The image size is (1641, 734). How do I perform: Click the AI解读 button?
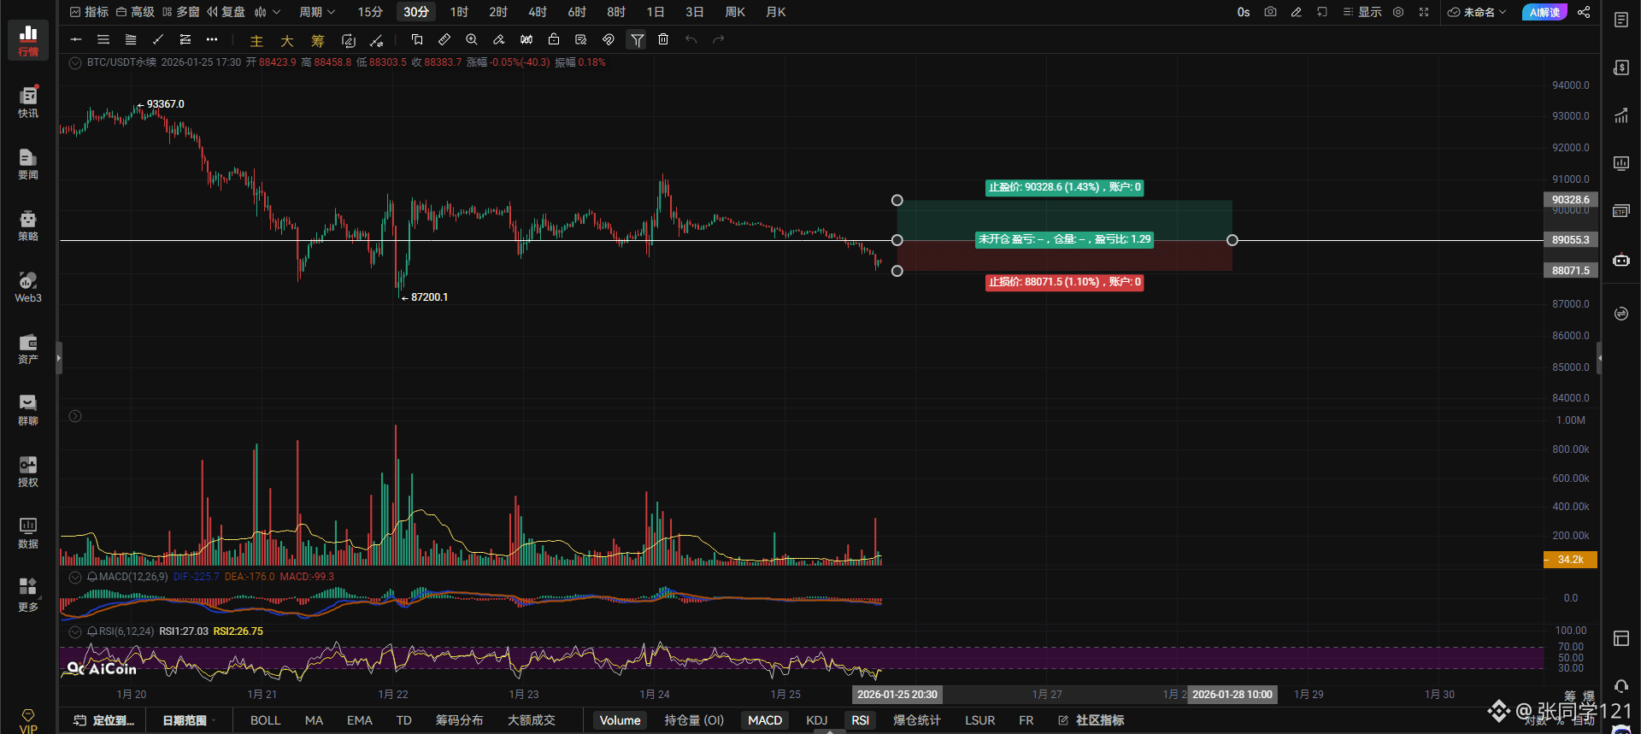point(1544,12)
